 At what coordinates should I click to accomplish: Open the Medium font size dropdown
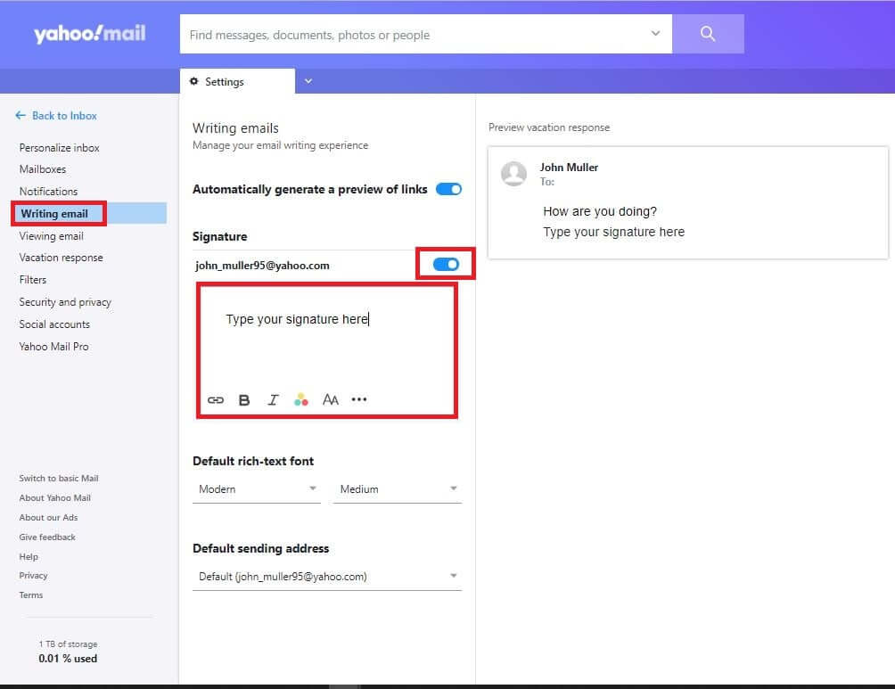coord(397,489)
